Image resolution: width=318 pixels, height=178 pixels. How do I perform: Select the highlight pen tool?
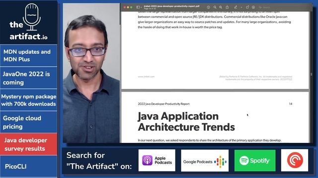pos(236,7)
